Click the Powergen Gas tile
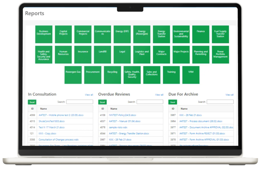Viewport: 260px width, 170px height. [73, 75]
